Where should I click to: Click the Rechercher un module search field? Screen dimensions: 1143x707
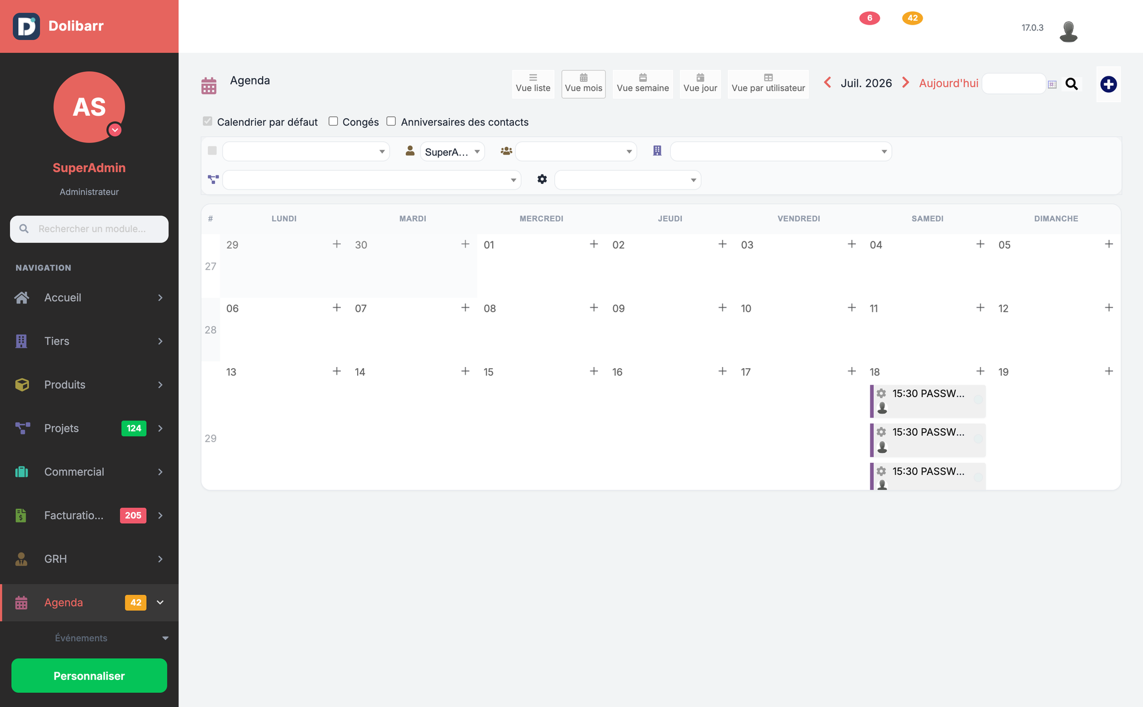coord(89,229)
